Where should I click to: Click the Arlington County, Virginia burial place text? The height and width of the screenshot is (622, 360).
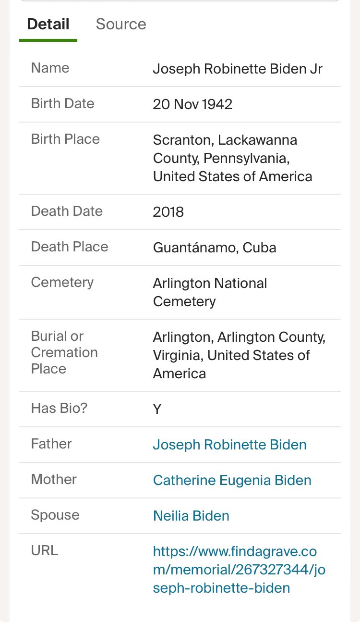point(239,355)
